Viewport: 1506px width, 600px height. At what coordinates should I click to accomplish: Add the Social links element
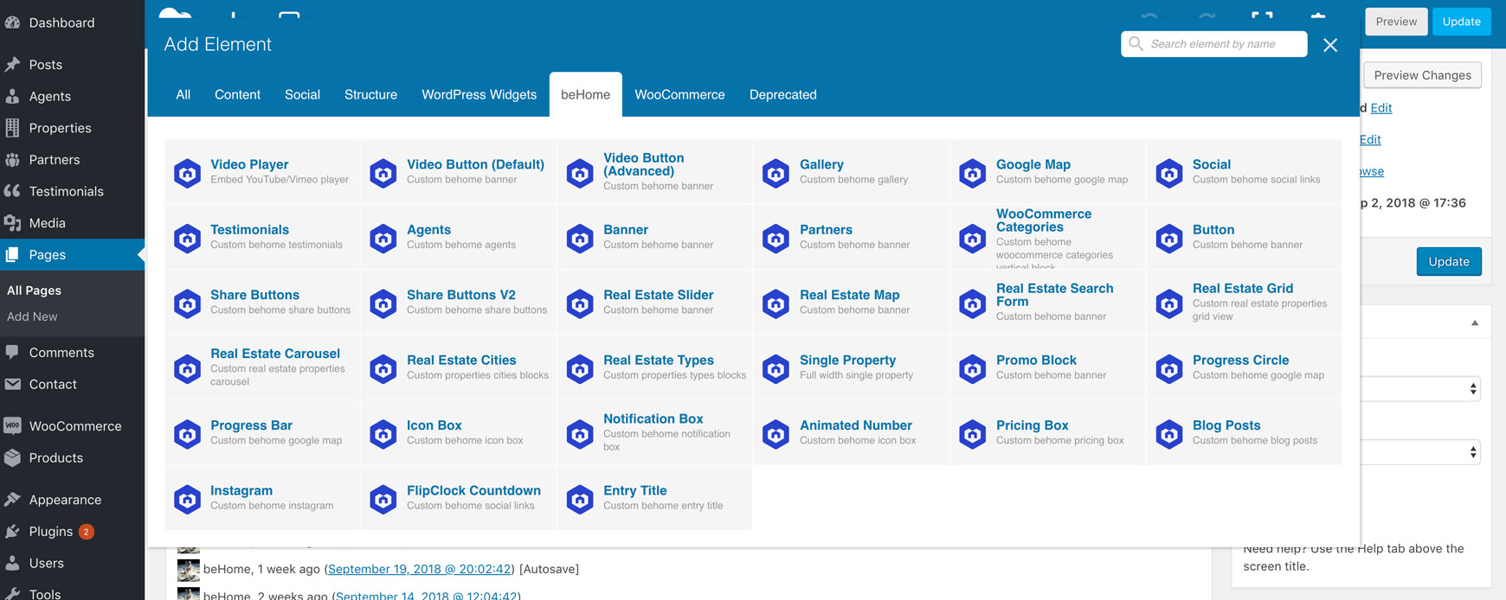[x=1244, y=172]
